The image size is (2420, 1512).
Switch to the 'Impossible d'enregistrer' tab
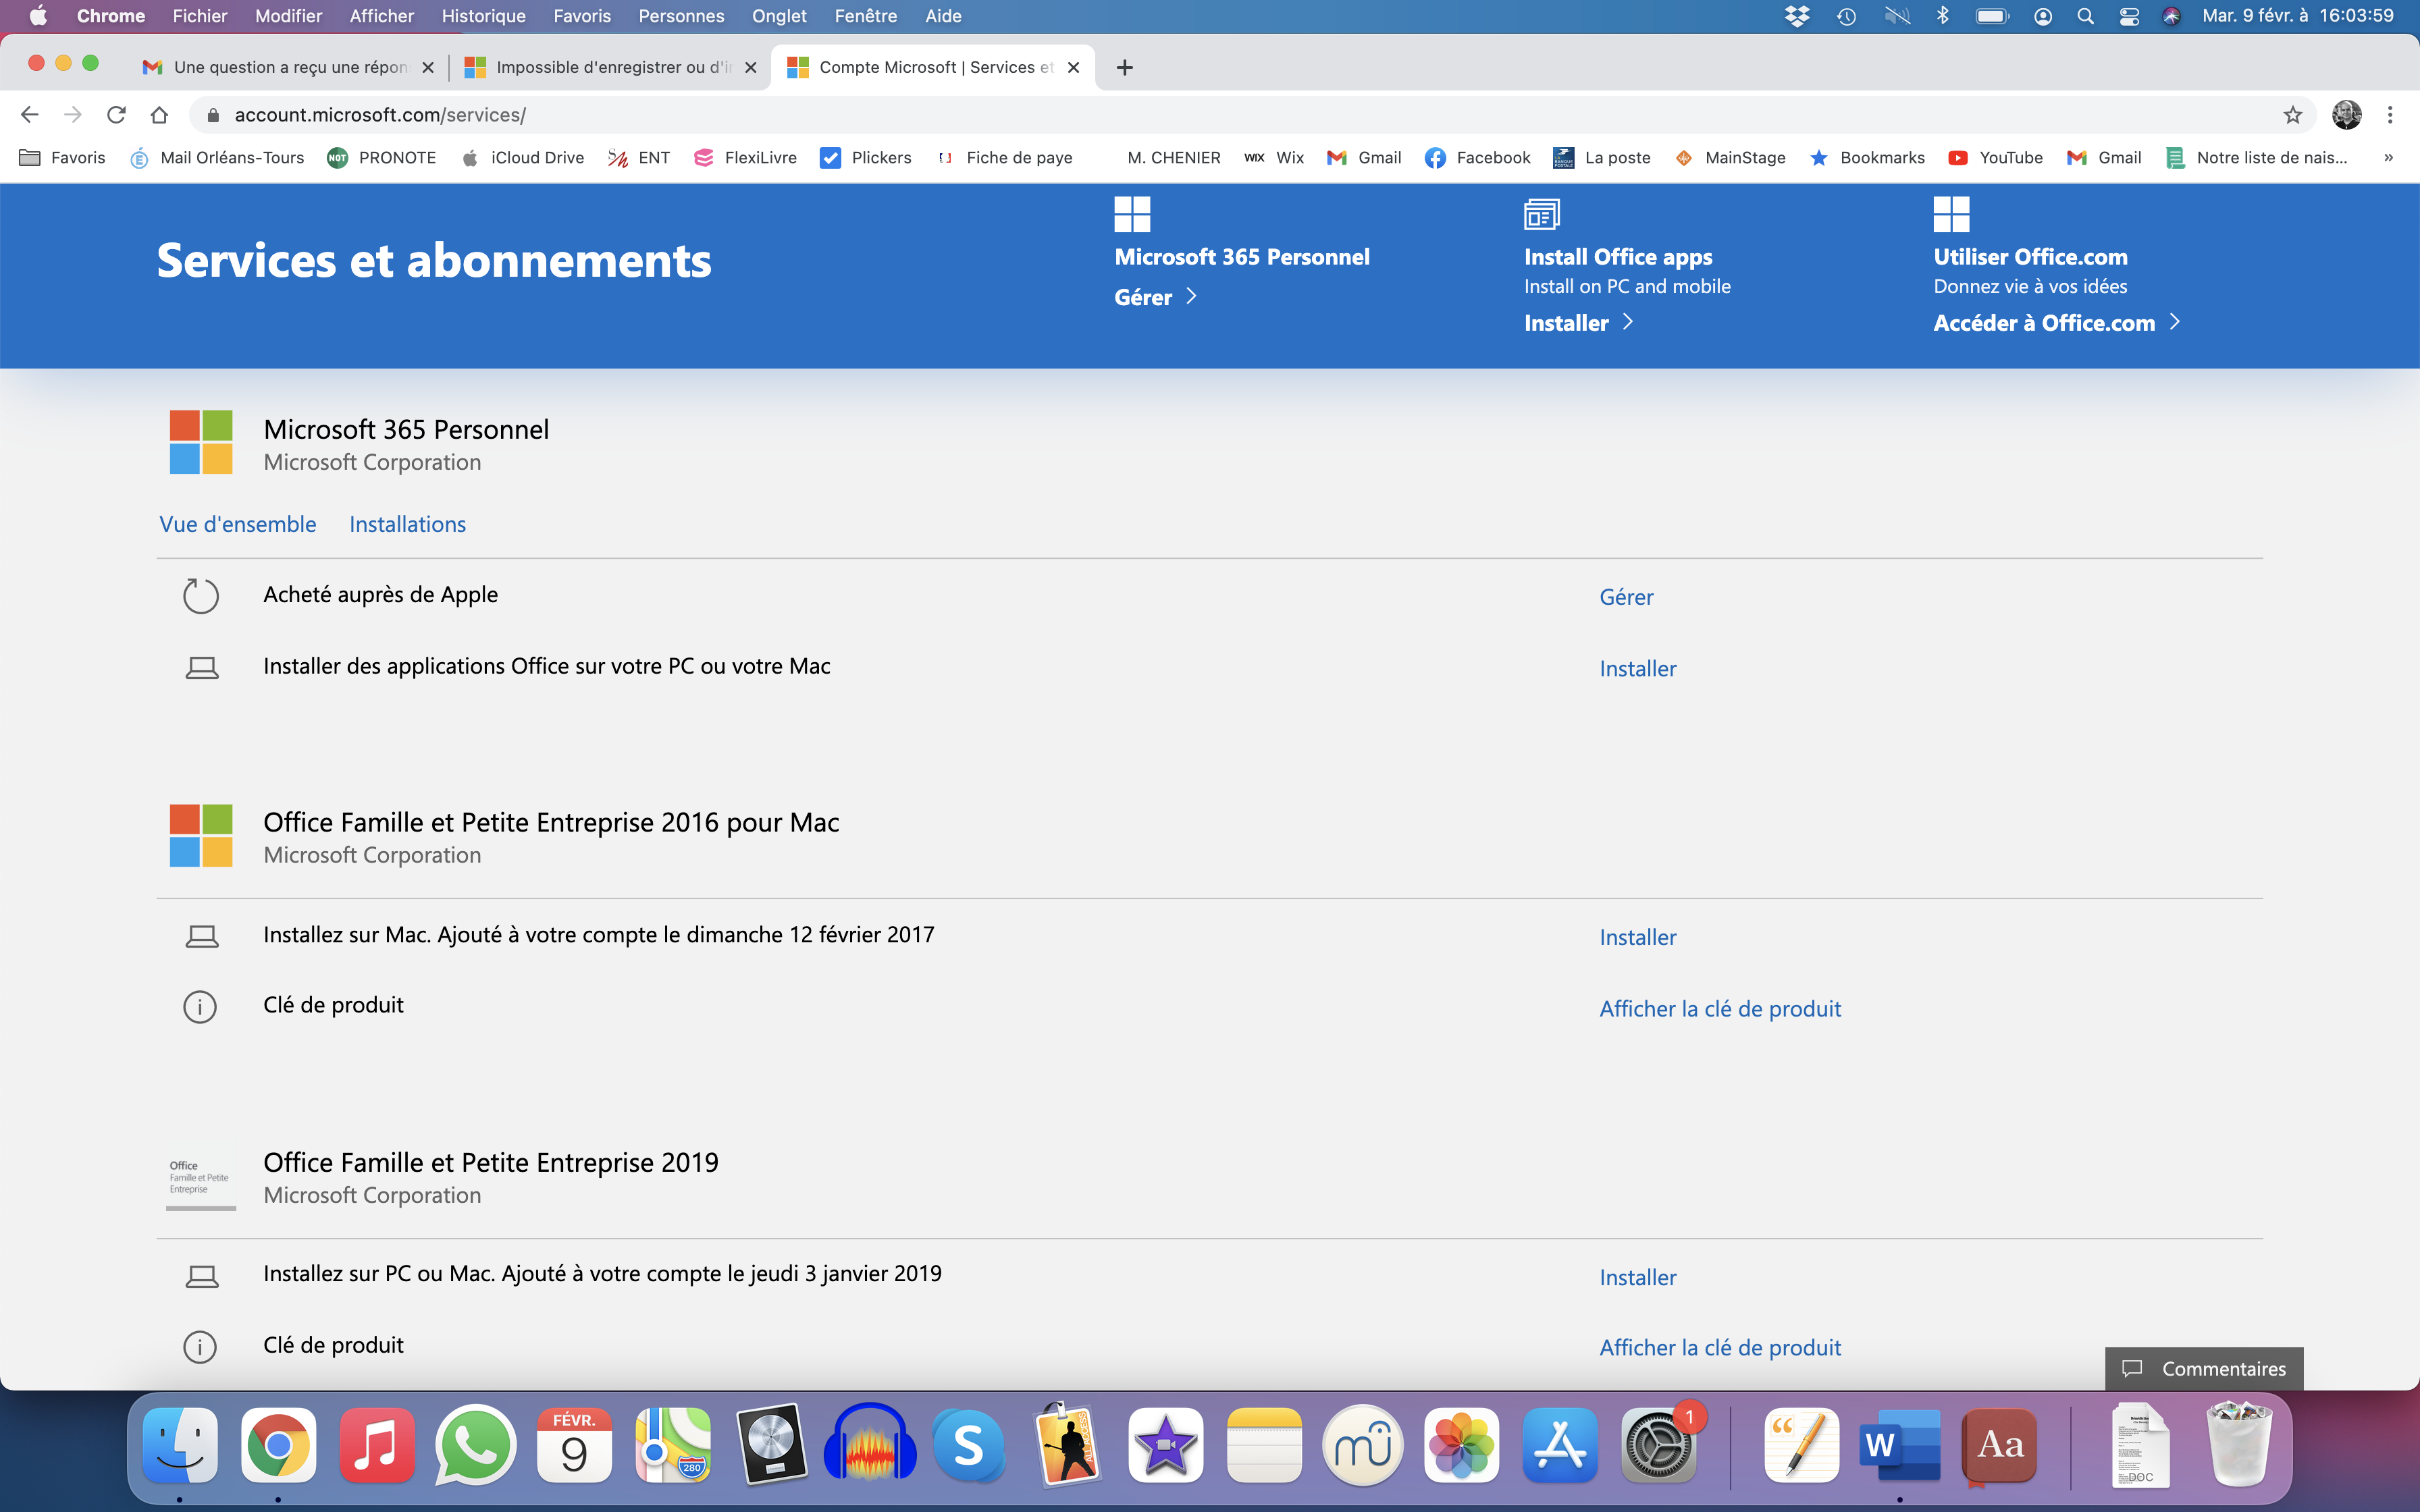[x=610, y=67]
